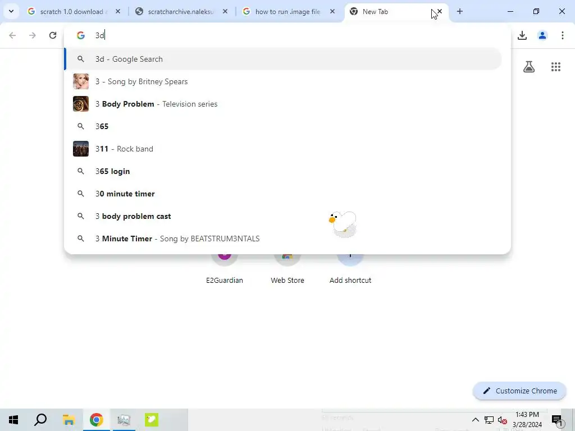The image size is (575, 431).
Task: Open the network tray icon
Action: [489, 420]
